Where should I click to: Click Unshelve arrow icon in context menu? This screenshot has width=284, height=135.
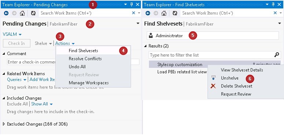tap(214, 78)
